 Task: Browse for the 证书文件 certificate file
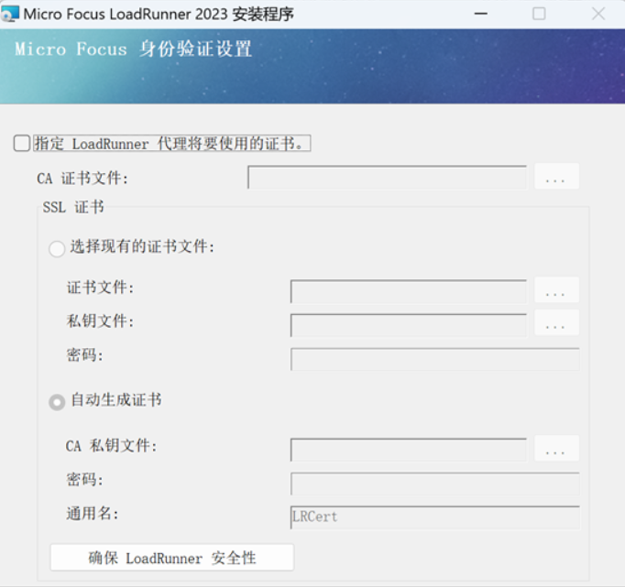(x=556, y=290)
